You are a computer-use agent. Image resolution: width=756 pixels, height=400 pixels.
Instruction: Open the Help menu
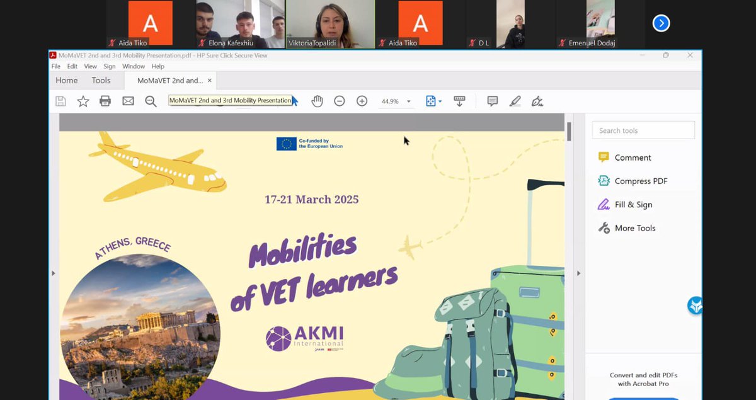point(158,66)
